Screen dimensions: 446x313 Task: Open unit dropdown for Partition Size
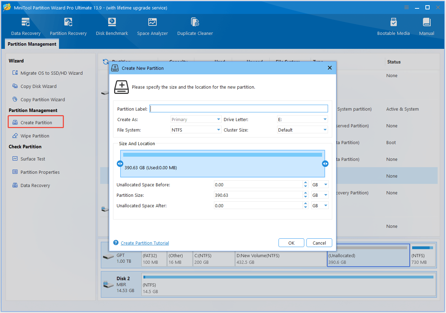(x=320, y=195)
